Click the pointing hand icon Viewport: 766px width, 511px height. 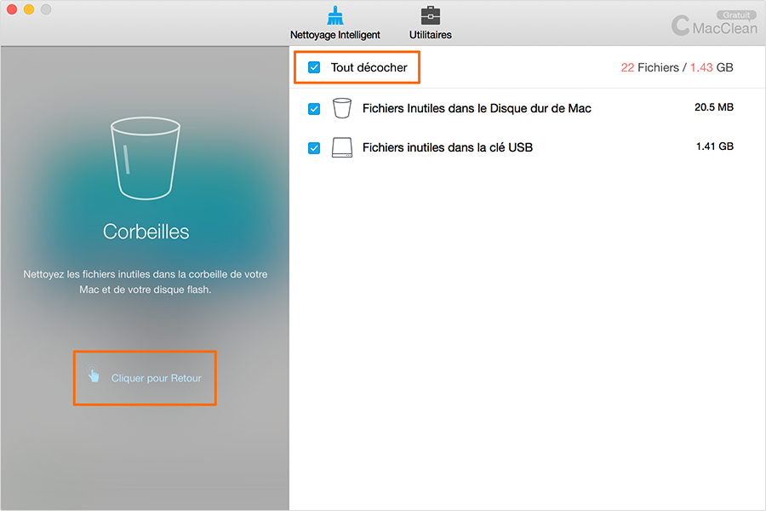tap(93, 374)
